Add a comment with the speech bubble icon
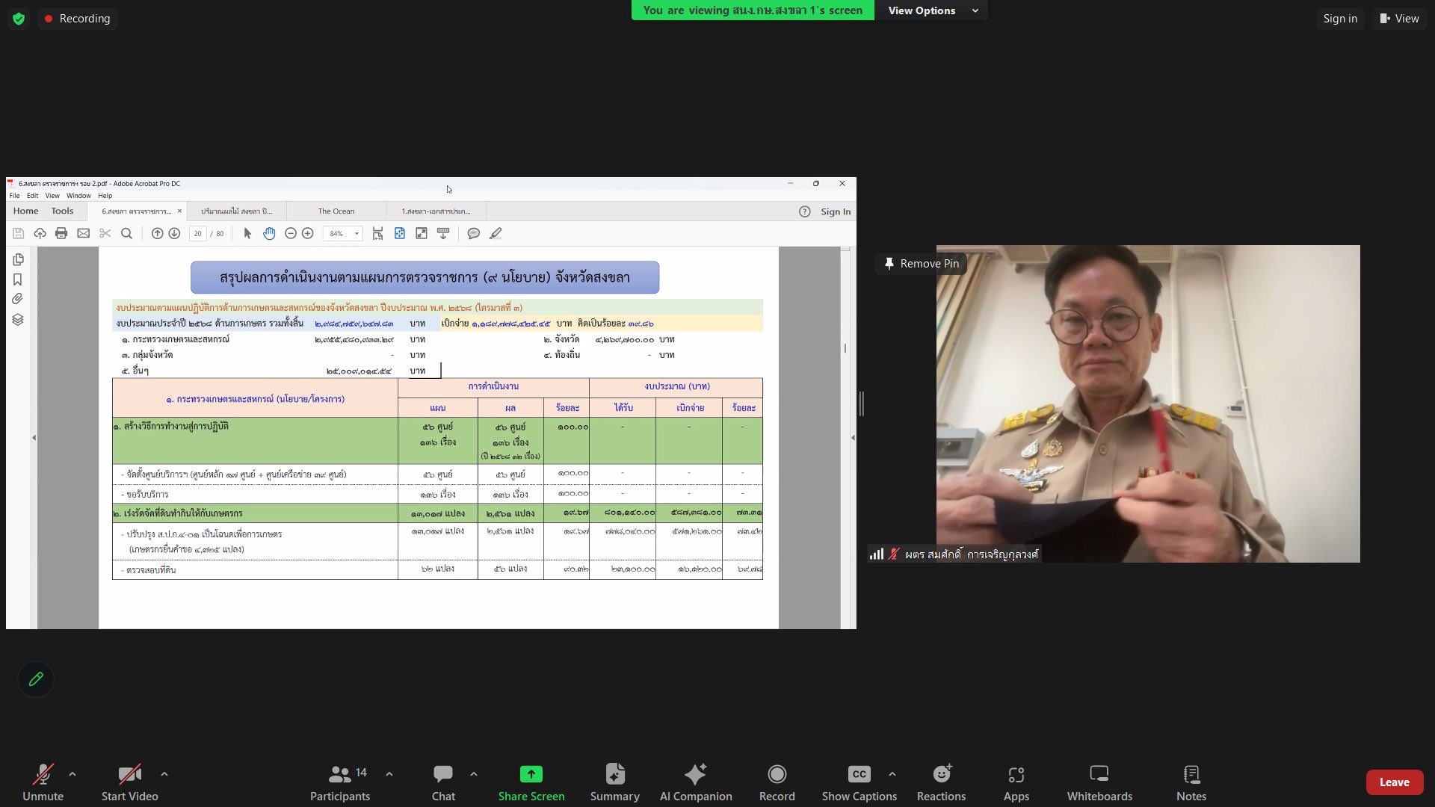 pos(473,234)
